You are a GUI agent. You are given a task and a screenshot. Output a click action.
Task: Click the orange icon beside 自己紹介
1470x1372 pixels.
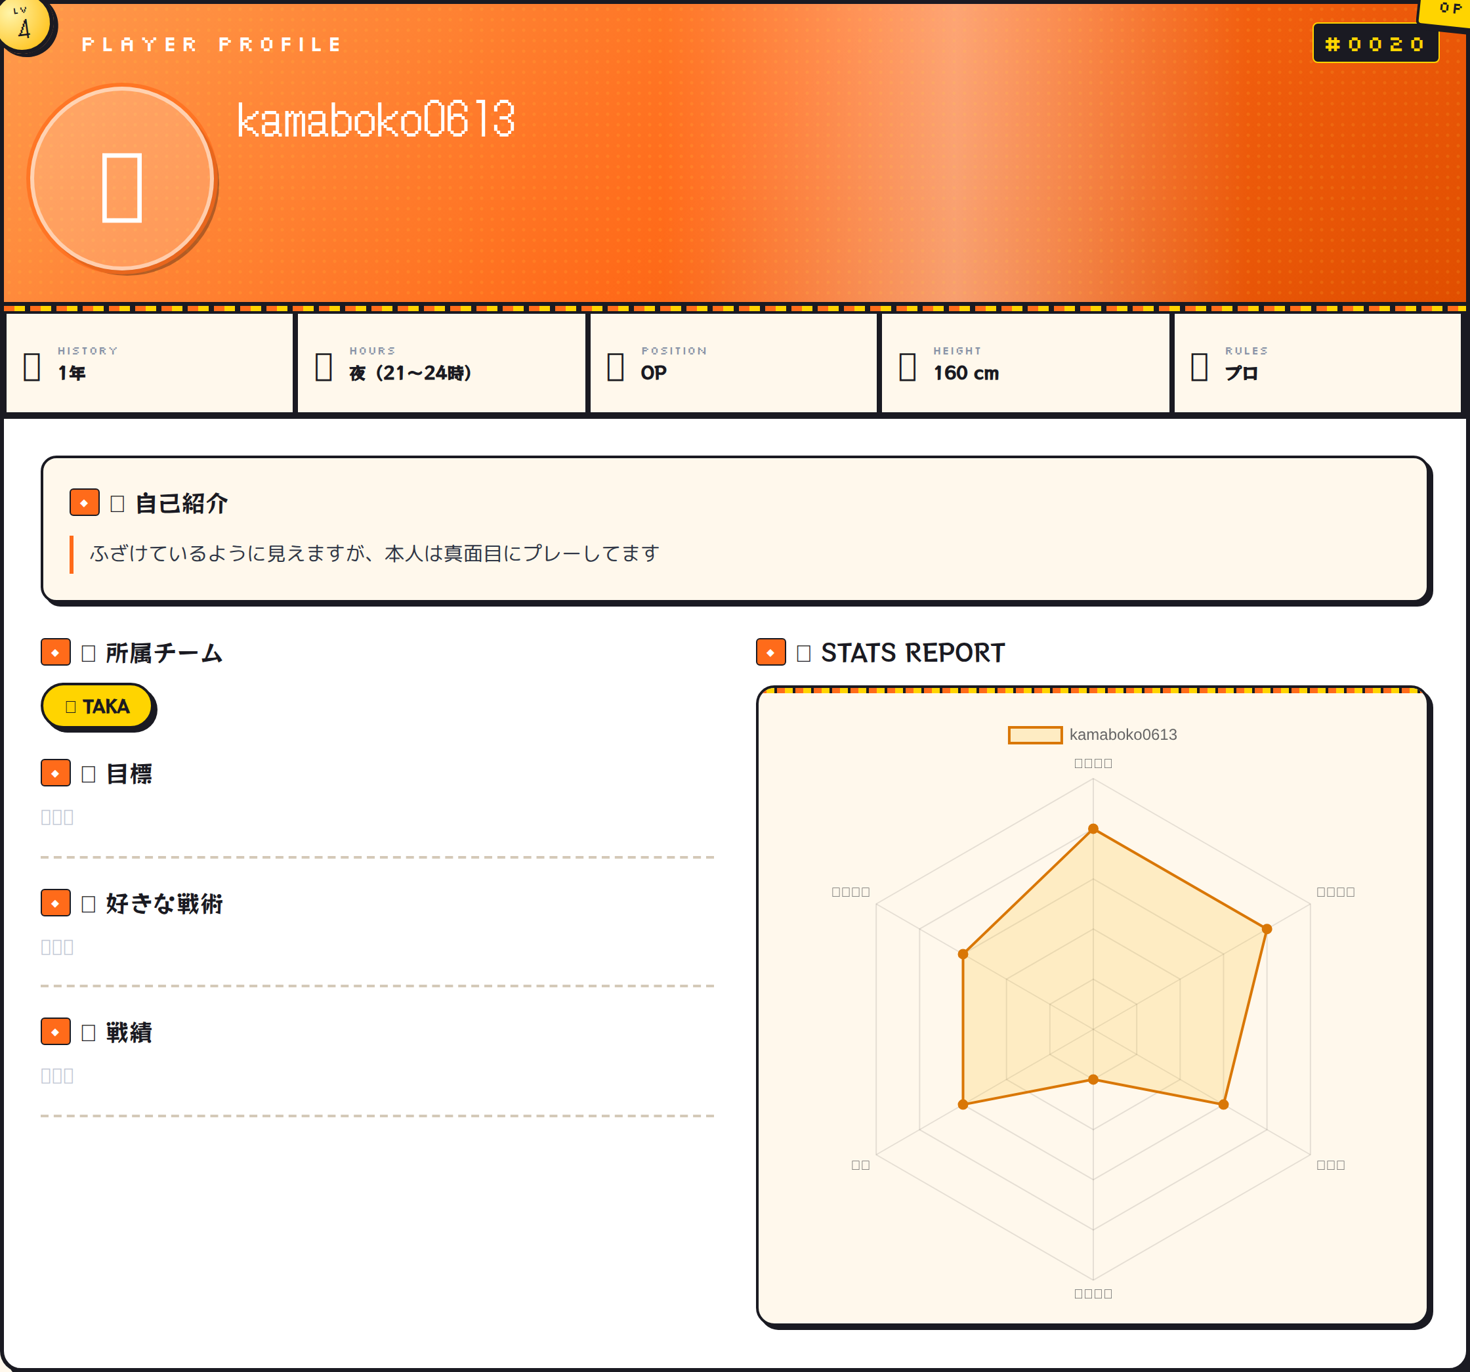[x=84, y=502]
